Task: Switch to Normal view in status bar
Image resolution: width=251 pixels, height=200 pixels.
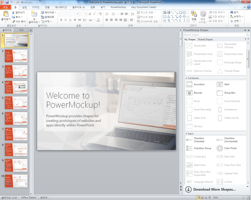Action: [x=198, y=198]
